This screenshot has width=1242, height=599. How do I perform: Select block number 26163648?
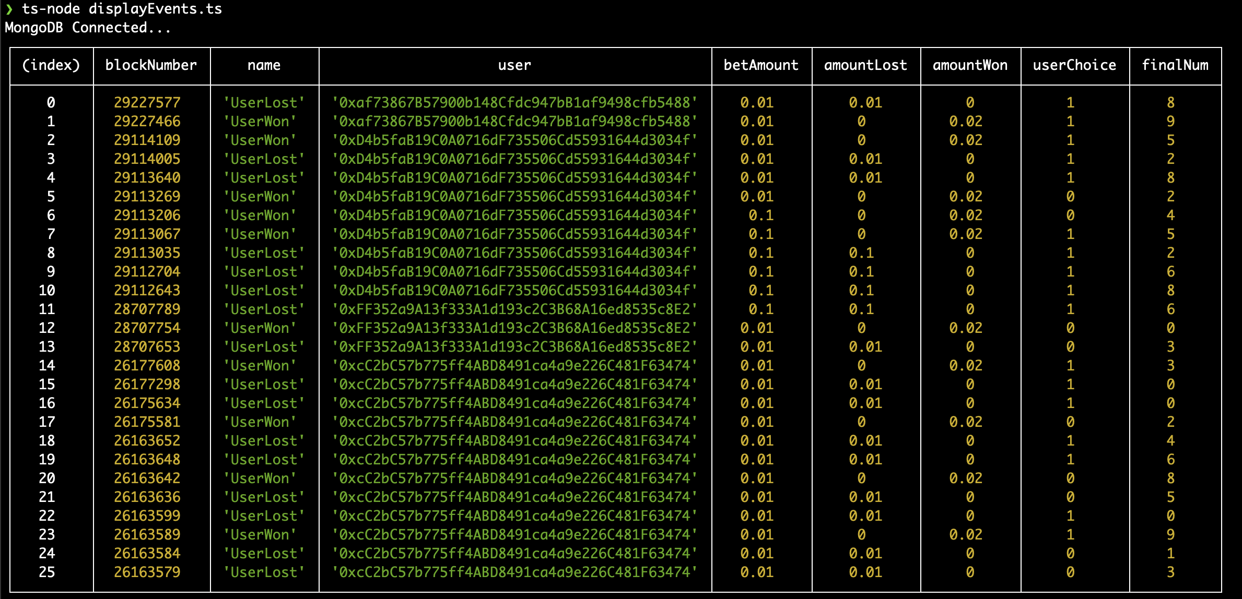147,460
